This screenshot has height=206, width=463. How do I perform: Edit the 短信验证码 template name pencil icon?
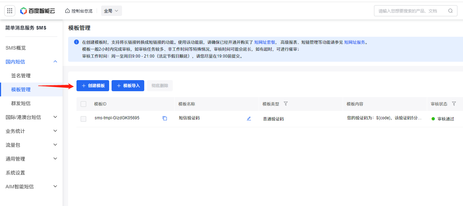[249, 118]
